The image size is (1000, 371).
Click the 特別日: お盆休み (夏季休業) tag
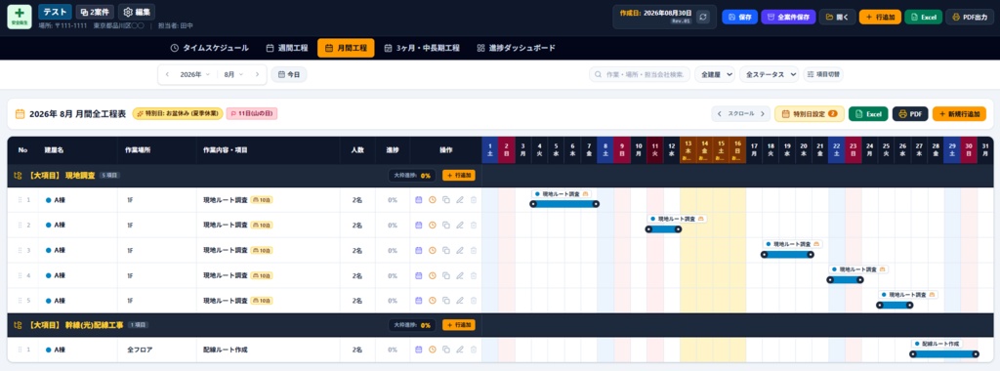click(178, 114)
